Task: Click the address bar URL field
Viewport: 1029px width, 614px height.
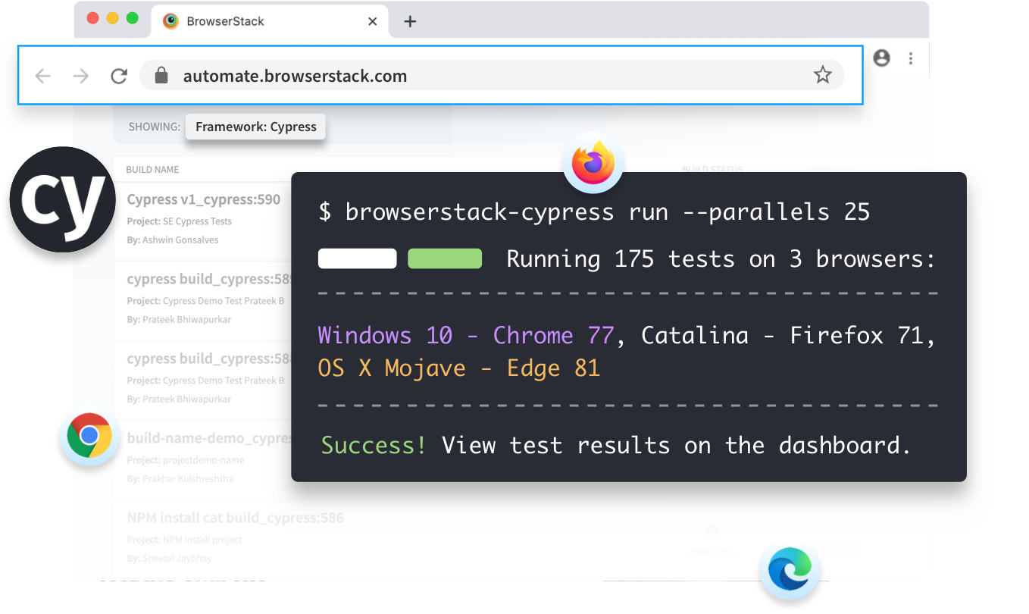Action: (x=492, y=75)
